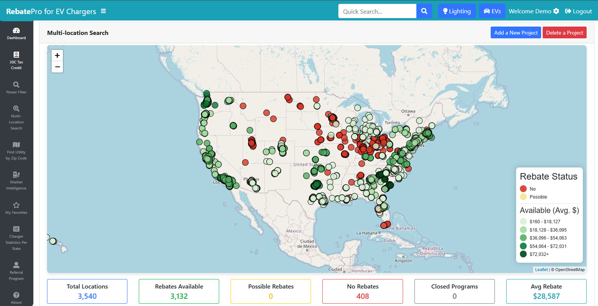Zoom out on the map
This screenshot has height=306, width=598.
pyautogui.click(x=57, y=67)
